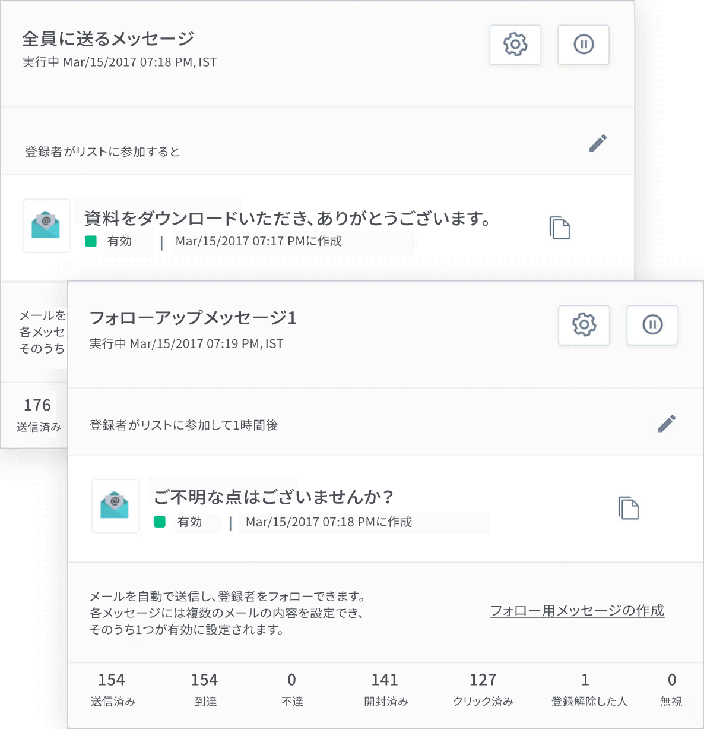Click フォロー用メッセージの作成 link
Image resolution: width=704 pixels, height=729 pixels.
tap(577, 611)
